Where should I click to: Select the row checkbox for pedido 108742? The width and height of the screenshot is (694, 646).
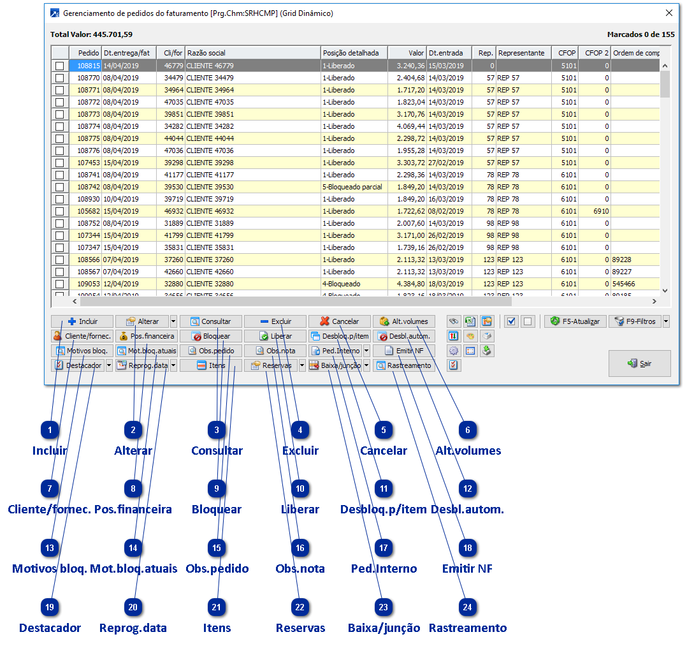click(x=60, y=187)
